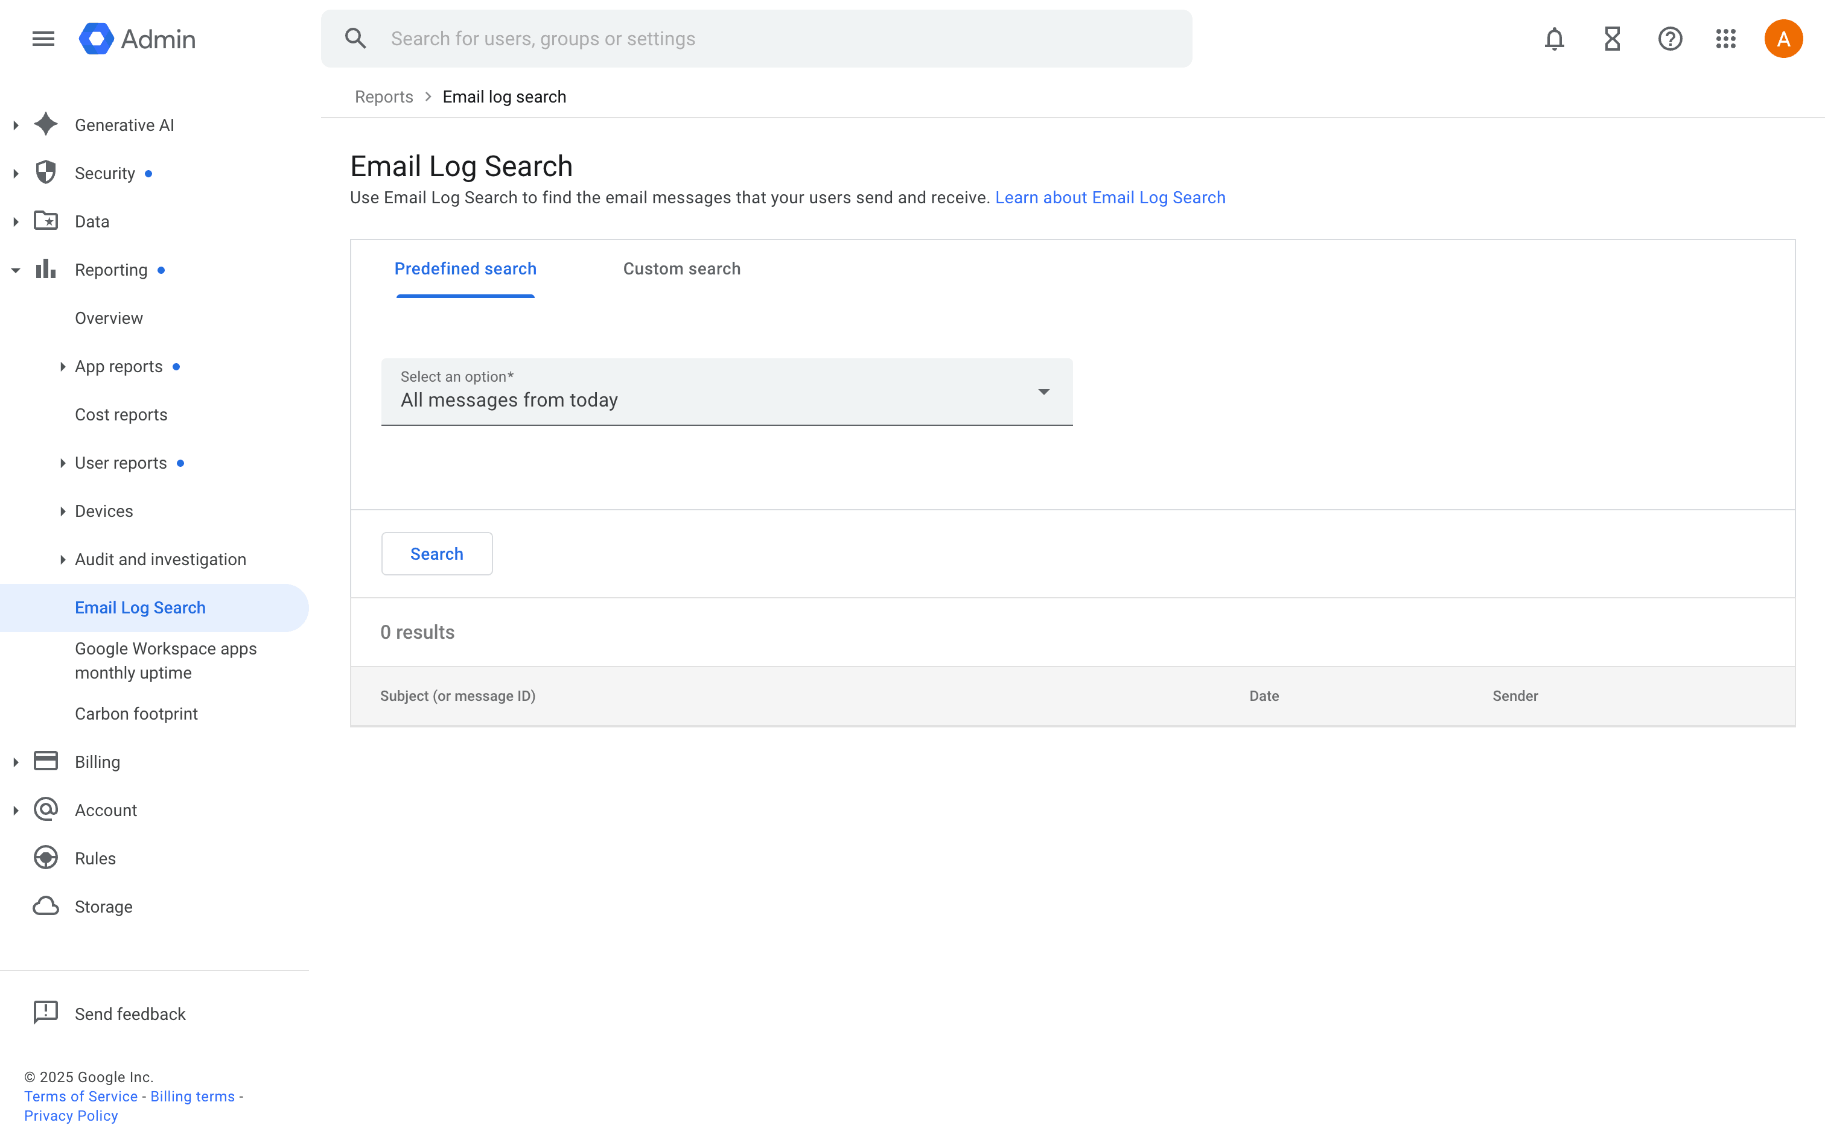The width and height of the screenshot is (1825, 1140).
Task: Open Storage via the cloud icon
Action: [x=46, y=906]
